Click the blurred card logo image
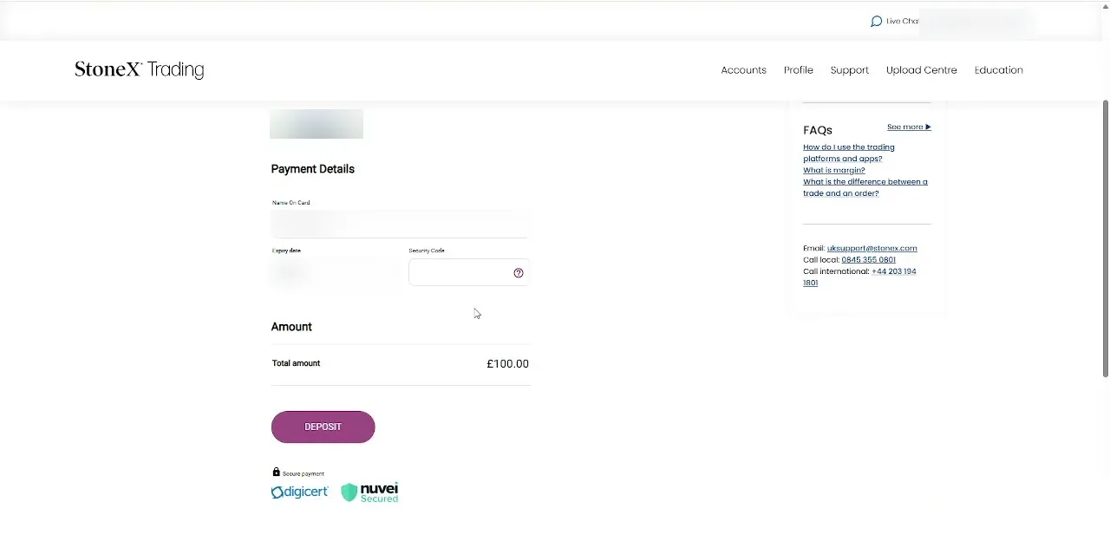 [317, 124]
